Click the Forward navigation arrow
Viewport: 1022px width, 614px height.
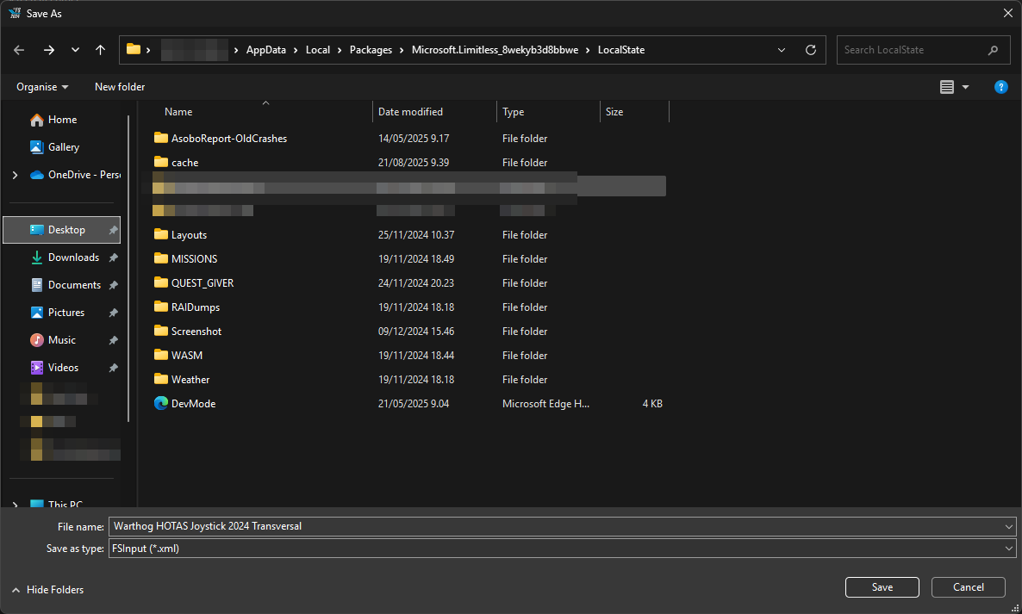(48, 50)
